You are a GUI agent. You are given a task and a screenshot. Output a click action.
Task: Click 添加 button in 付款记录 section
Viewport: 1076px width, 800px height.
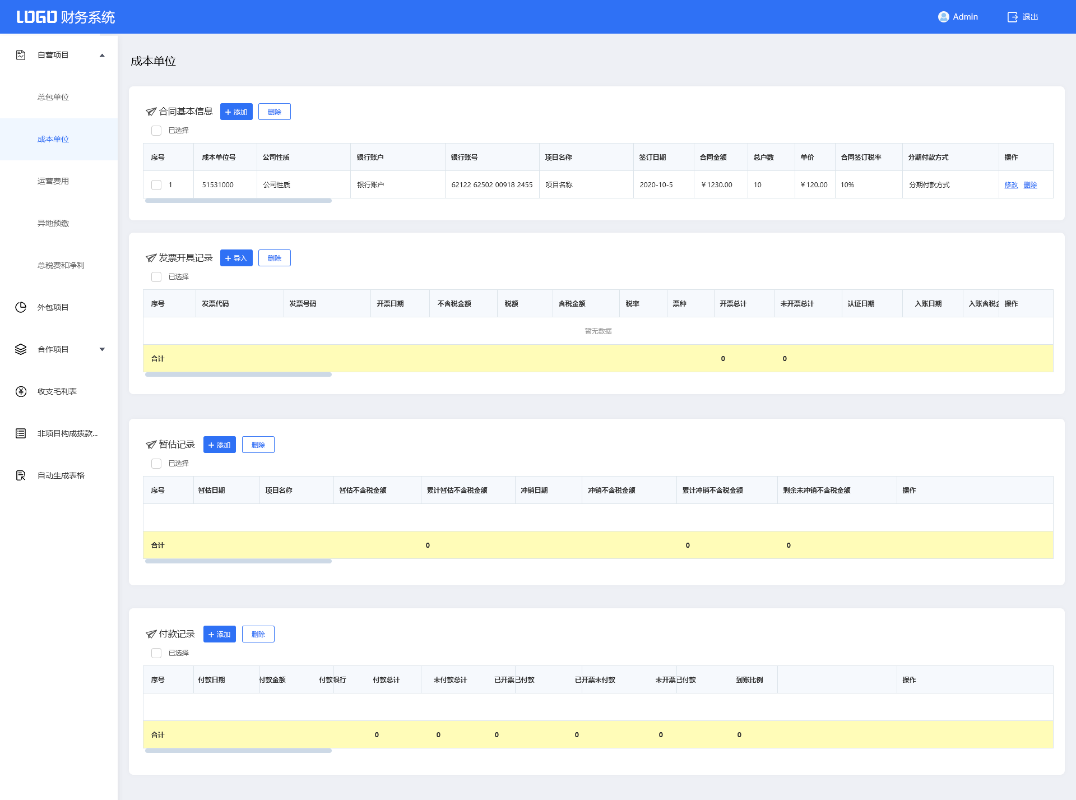pyautogui.click(x=219, y=634)
